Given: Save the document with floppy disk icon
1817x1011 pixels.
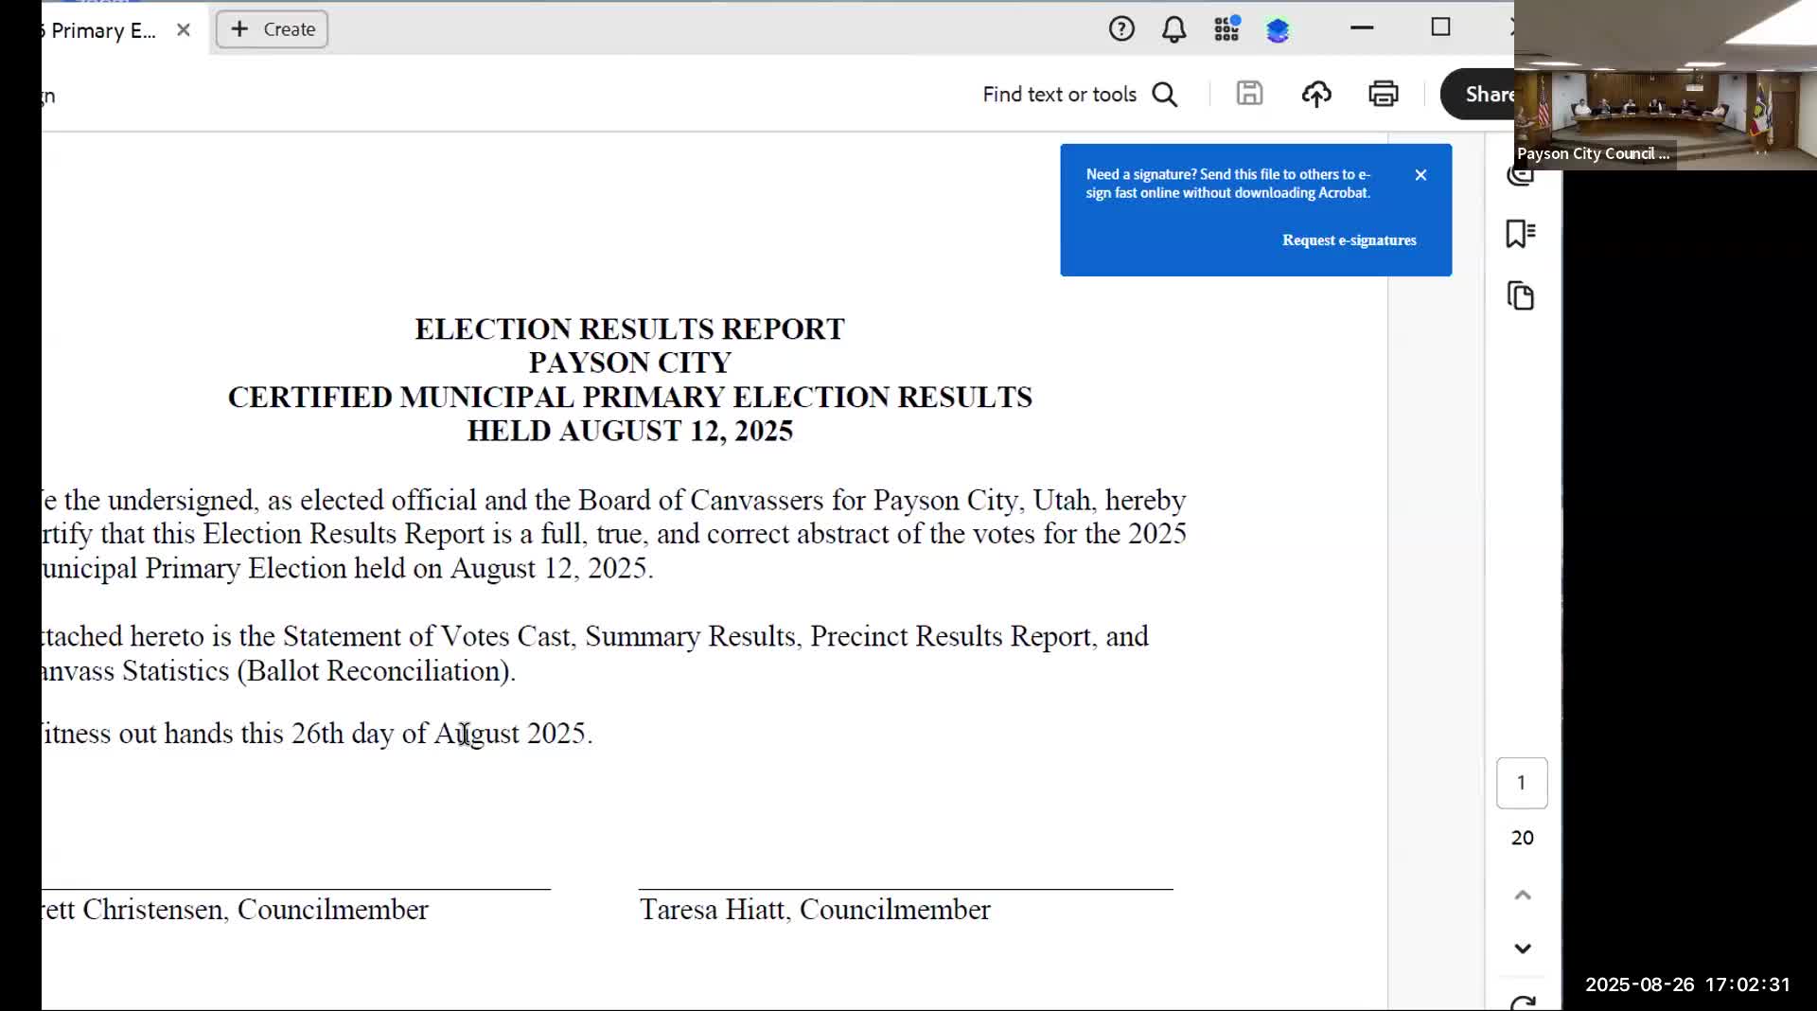Looking at the screenshot, I should pyautogui.click(x=1249, y=94).
